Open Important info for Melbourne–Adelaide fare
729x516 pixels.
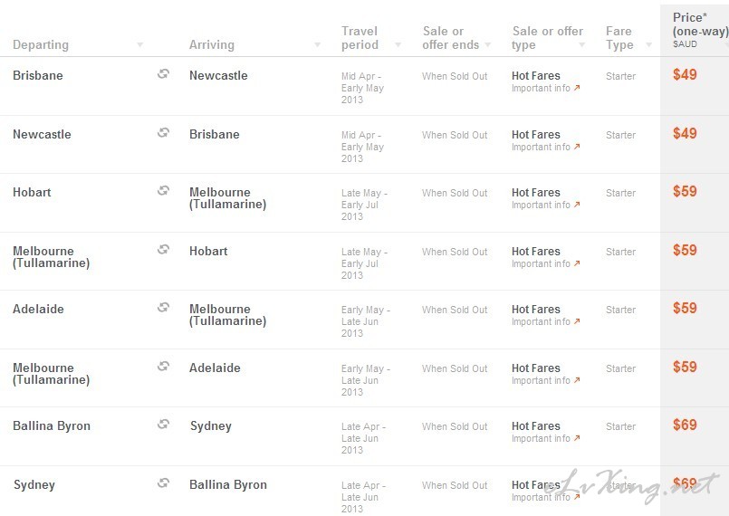coord(546,380)
